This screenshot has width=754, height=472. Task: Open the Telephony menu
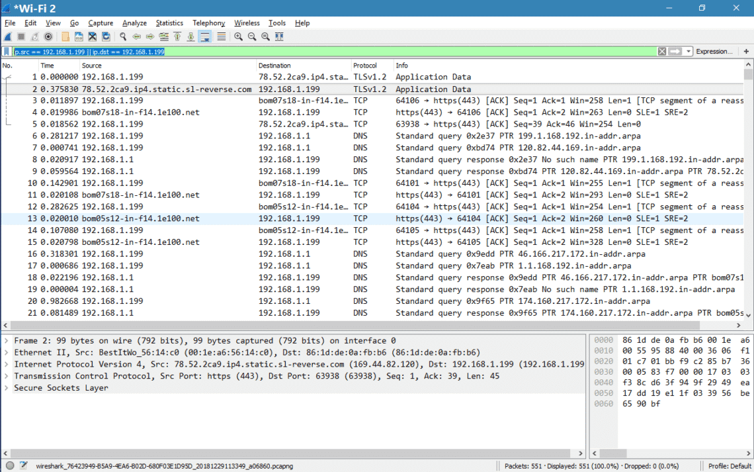click(x=209, y=23)
